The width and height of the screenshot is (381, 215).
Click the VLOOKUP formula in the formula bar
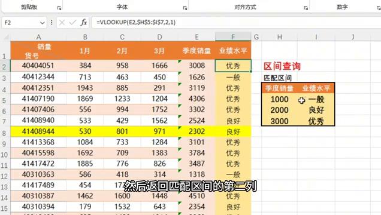(x=136, y=22)
